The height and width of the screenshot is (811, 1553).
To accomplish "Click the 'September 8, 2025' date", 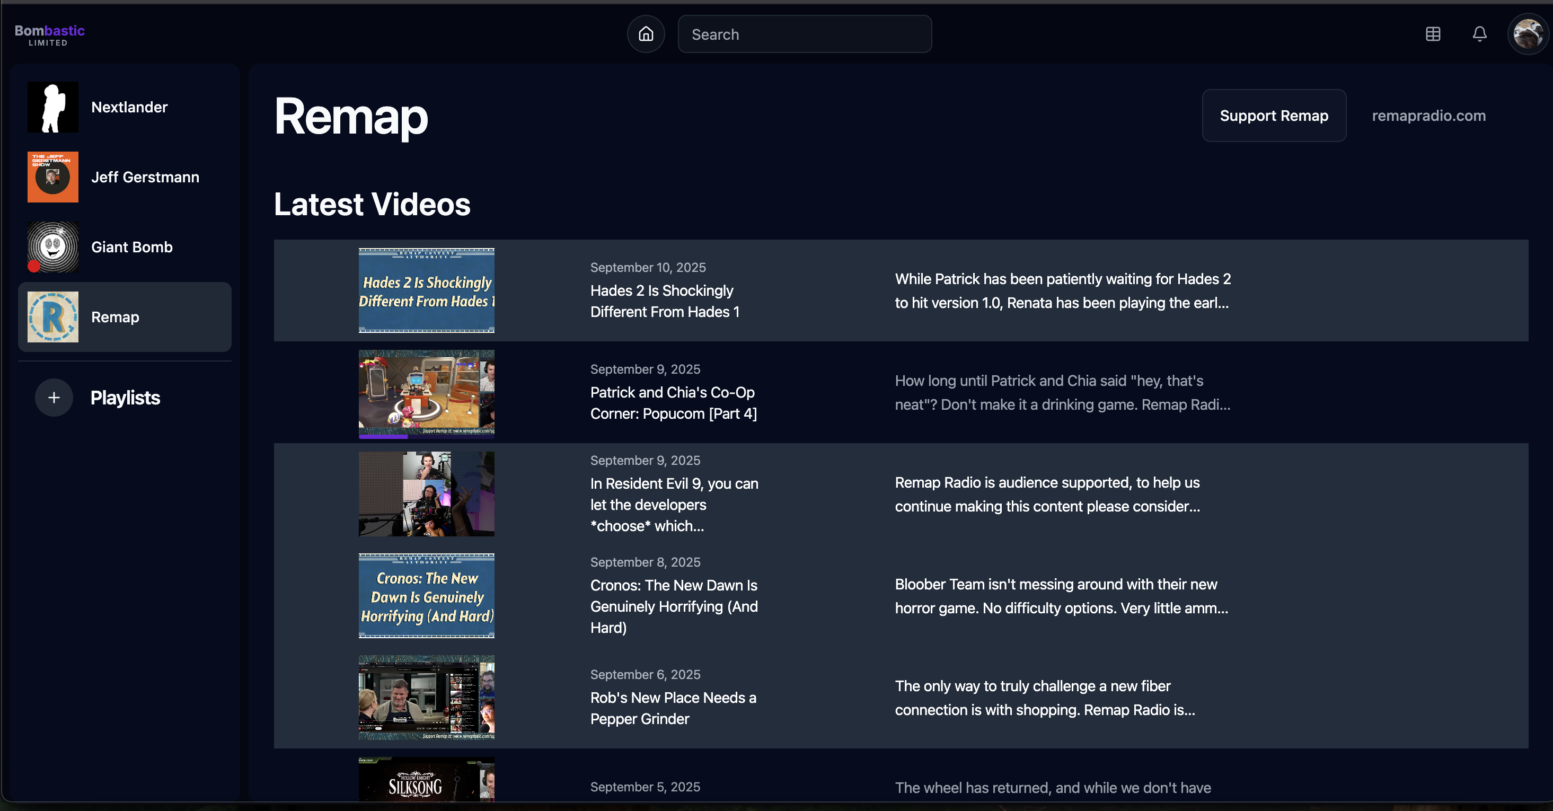I will [x=645, y=562].
